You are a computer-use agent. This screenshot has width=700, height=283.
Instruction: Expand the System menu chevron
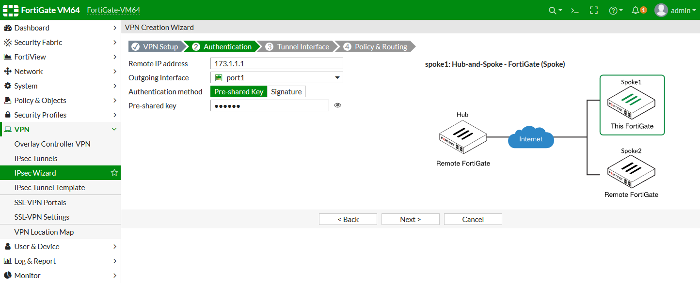[114, 86]
